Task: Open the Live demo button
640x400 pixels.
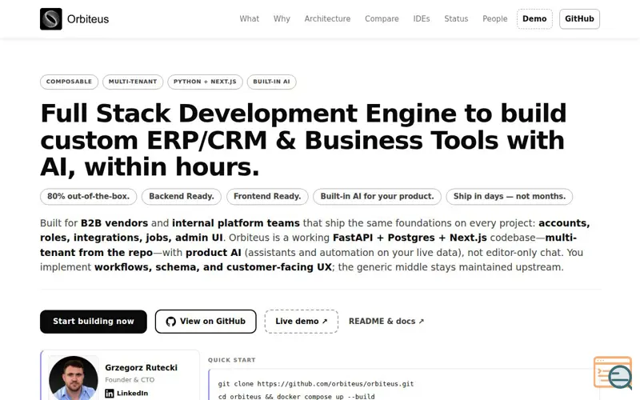Action: pos(302,322)
